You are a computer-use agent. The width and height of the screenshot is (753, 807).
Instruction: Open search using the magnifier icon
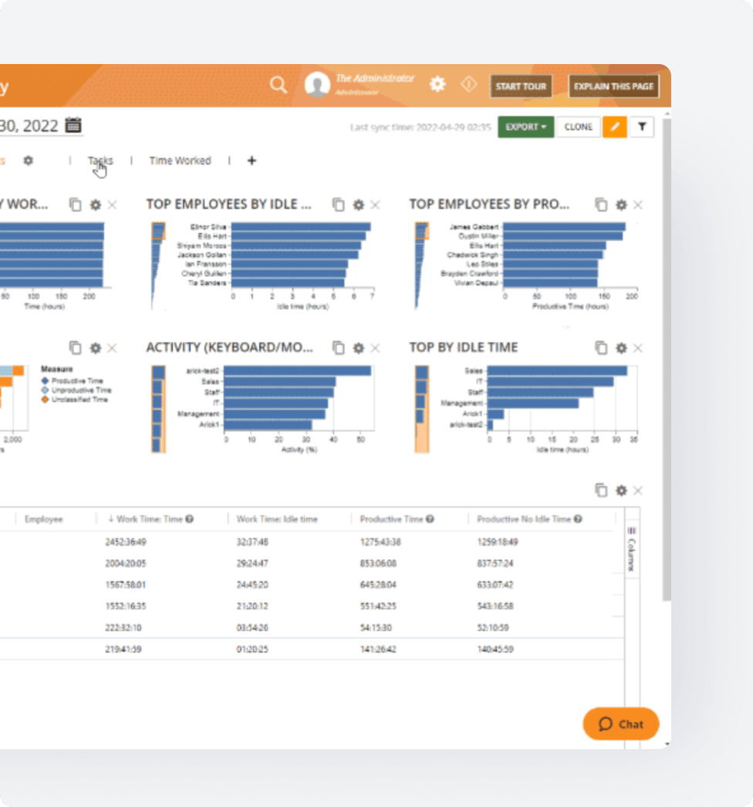(x=278, y=86)
